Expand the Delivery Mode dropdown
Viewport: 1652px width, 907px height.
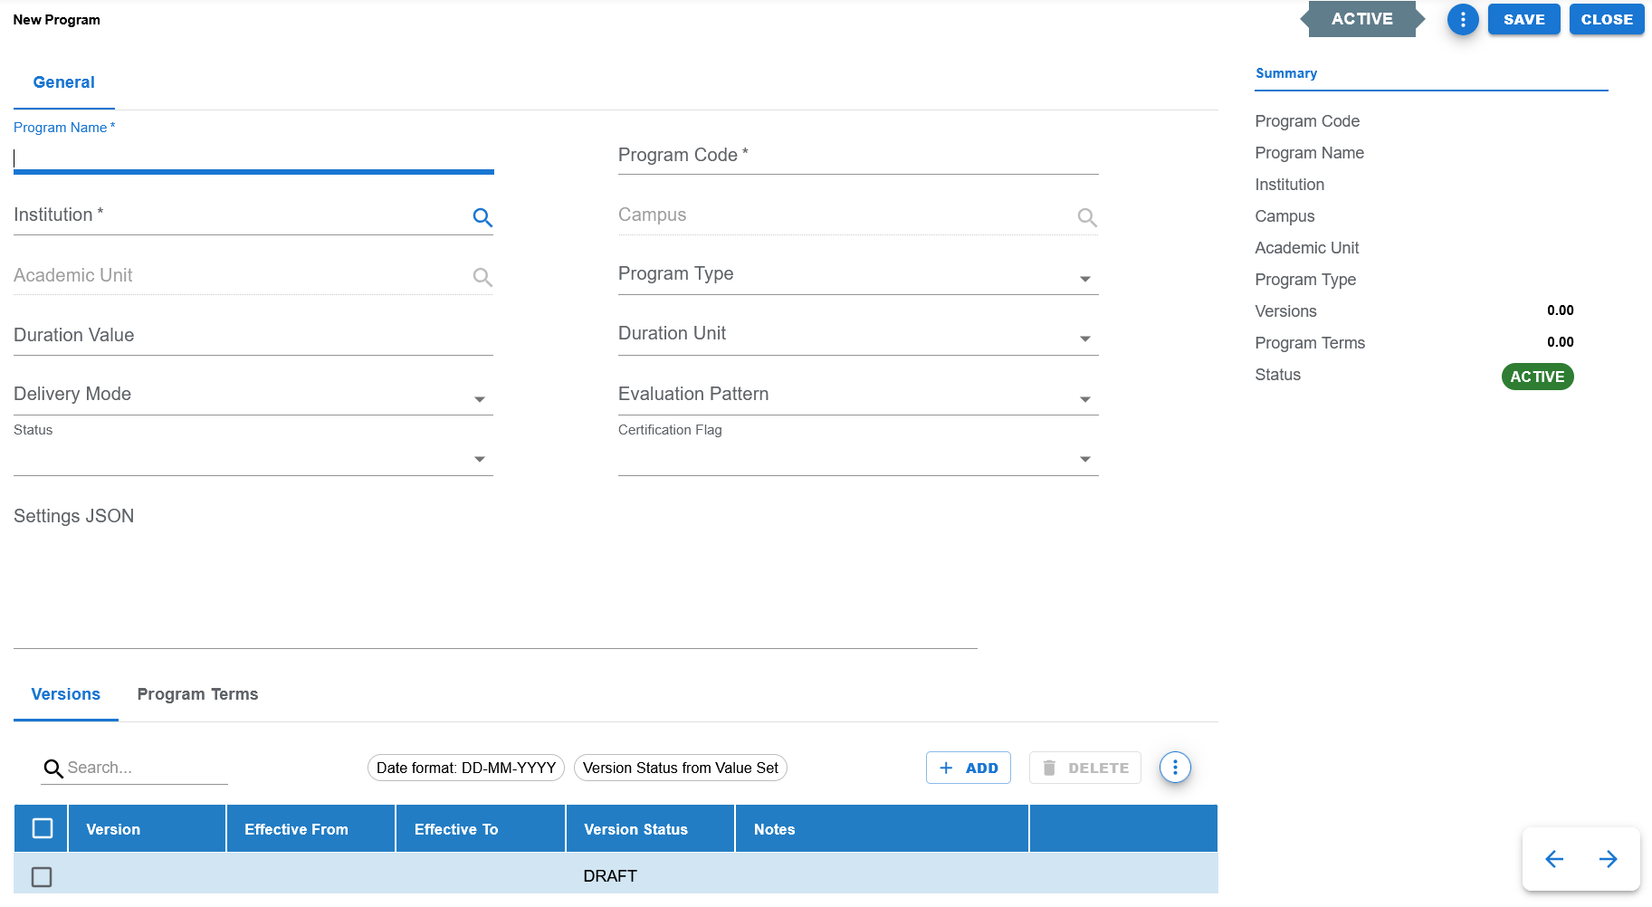tap(480, 399)
